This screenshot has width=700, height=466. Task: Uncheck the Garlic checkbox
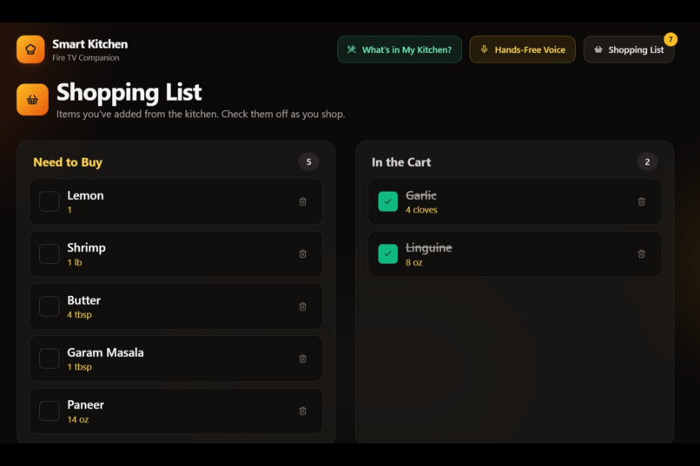pyautogui.click(x=388, y=201)
